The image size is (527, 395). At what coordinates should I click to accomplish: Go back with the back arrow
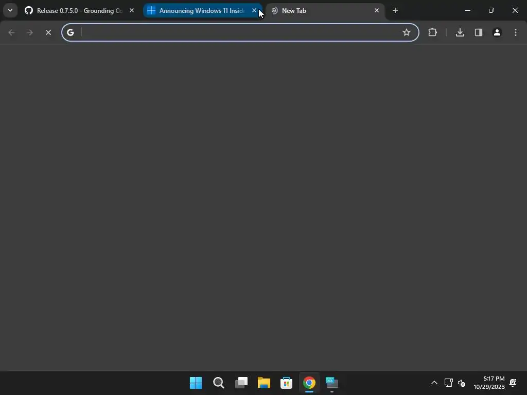click(x=11, y=32)
